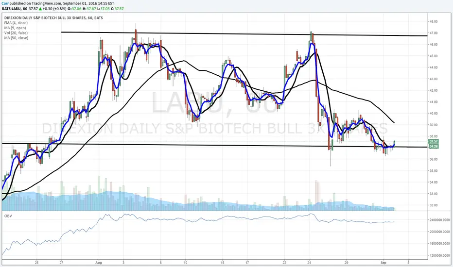Screen dimensions: 453x267
Task: Click the 39.00 price axis label
Action: click(x=434, y=125)
